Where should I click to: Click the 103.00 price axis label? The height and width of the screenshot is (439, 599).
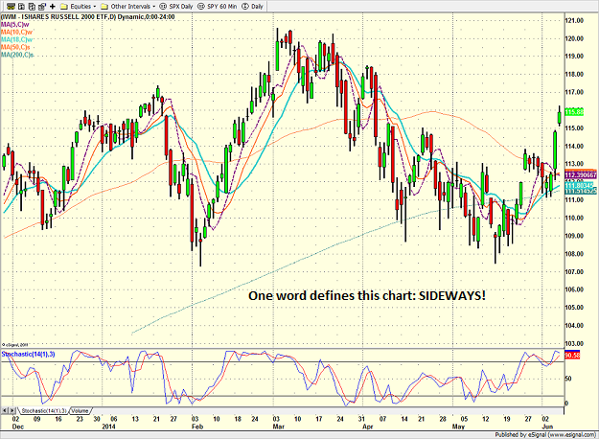[x=574, y=343]
